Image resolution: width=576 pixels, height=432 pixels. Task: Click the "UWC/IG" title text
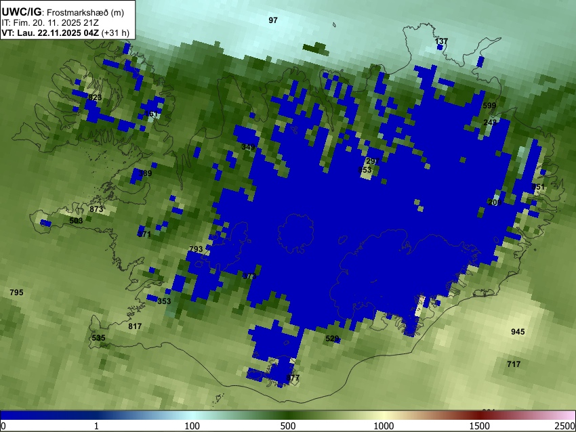click(x=21, y=12)
